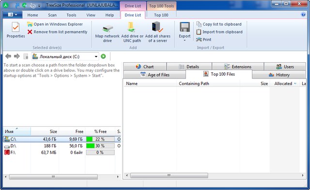Click the drive list horizontal scrollbar
Screen dimensions: 310x190
pos(53,177)
